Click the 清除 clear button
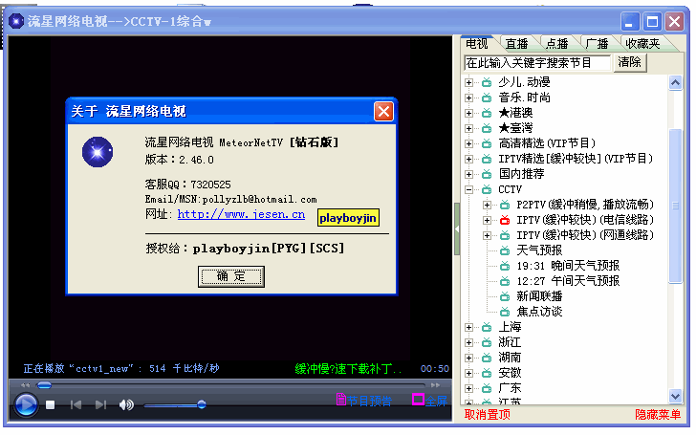The image size is (696, 435). point(630,62)
